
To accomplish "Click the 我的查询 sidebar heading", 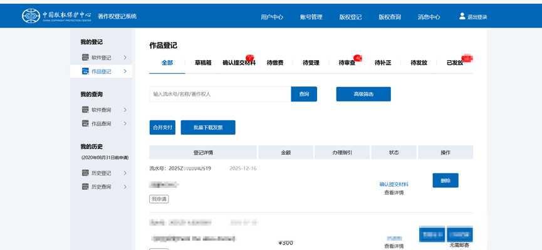I will pos(91,95).
